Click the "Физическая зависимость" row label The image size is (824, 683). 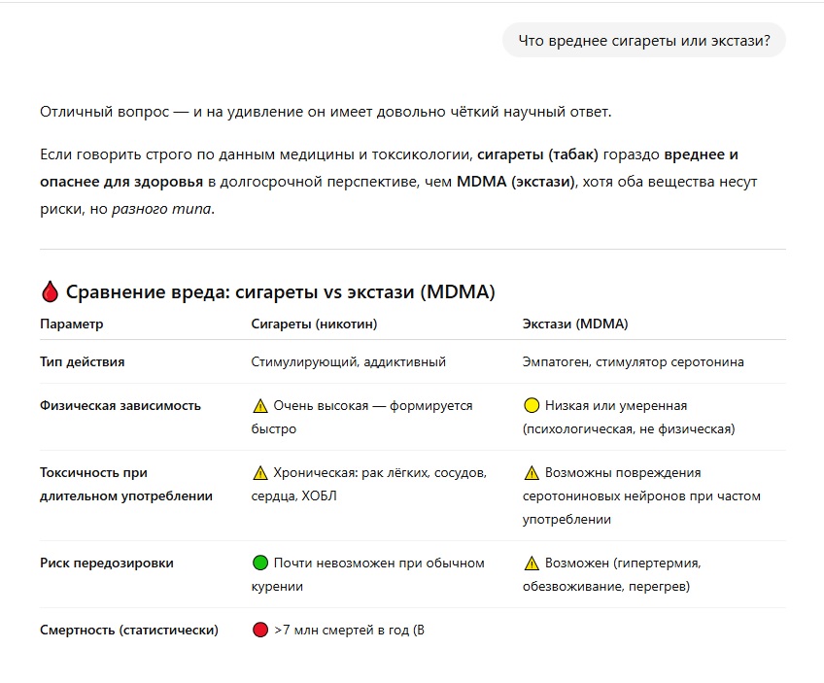[120, 405]
